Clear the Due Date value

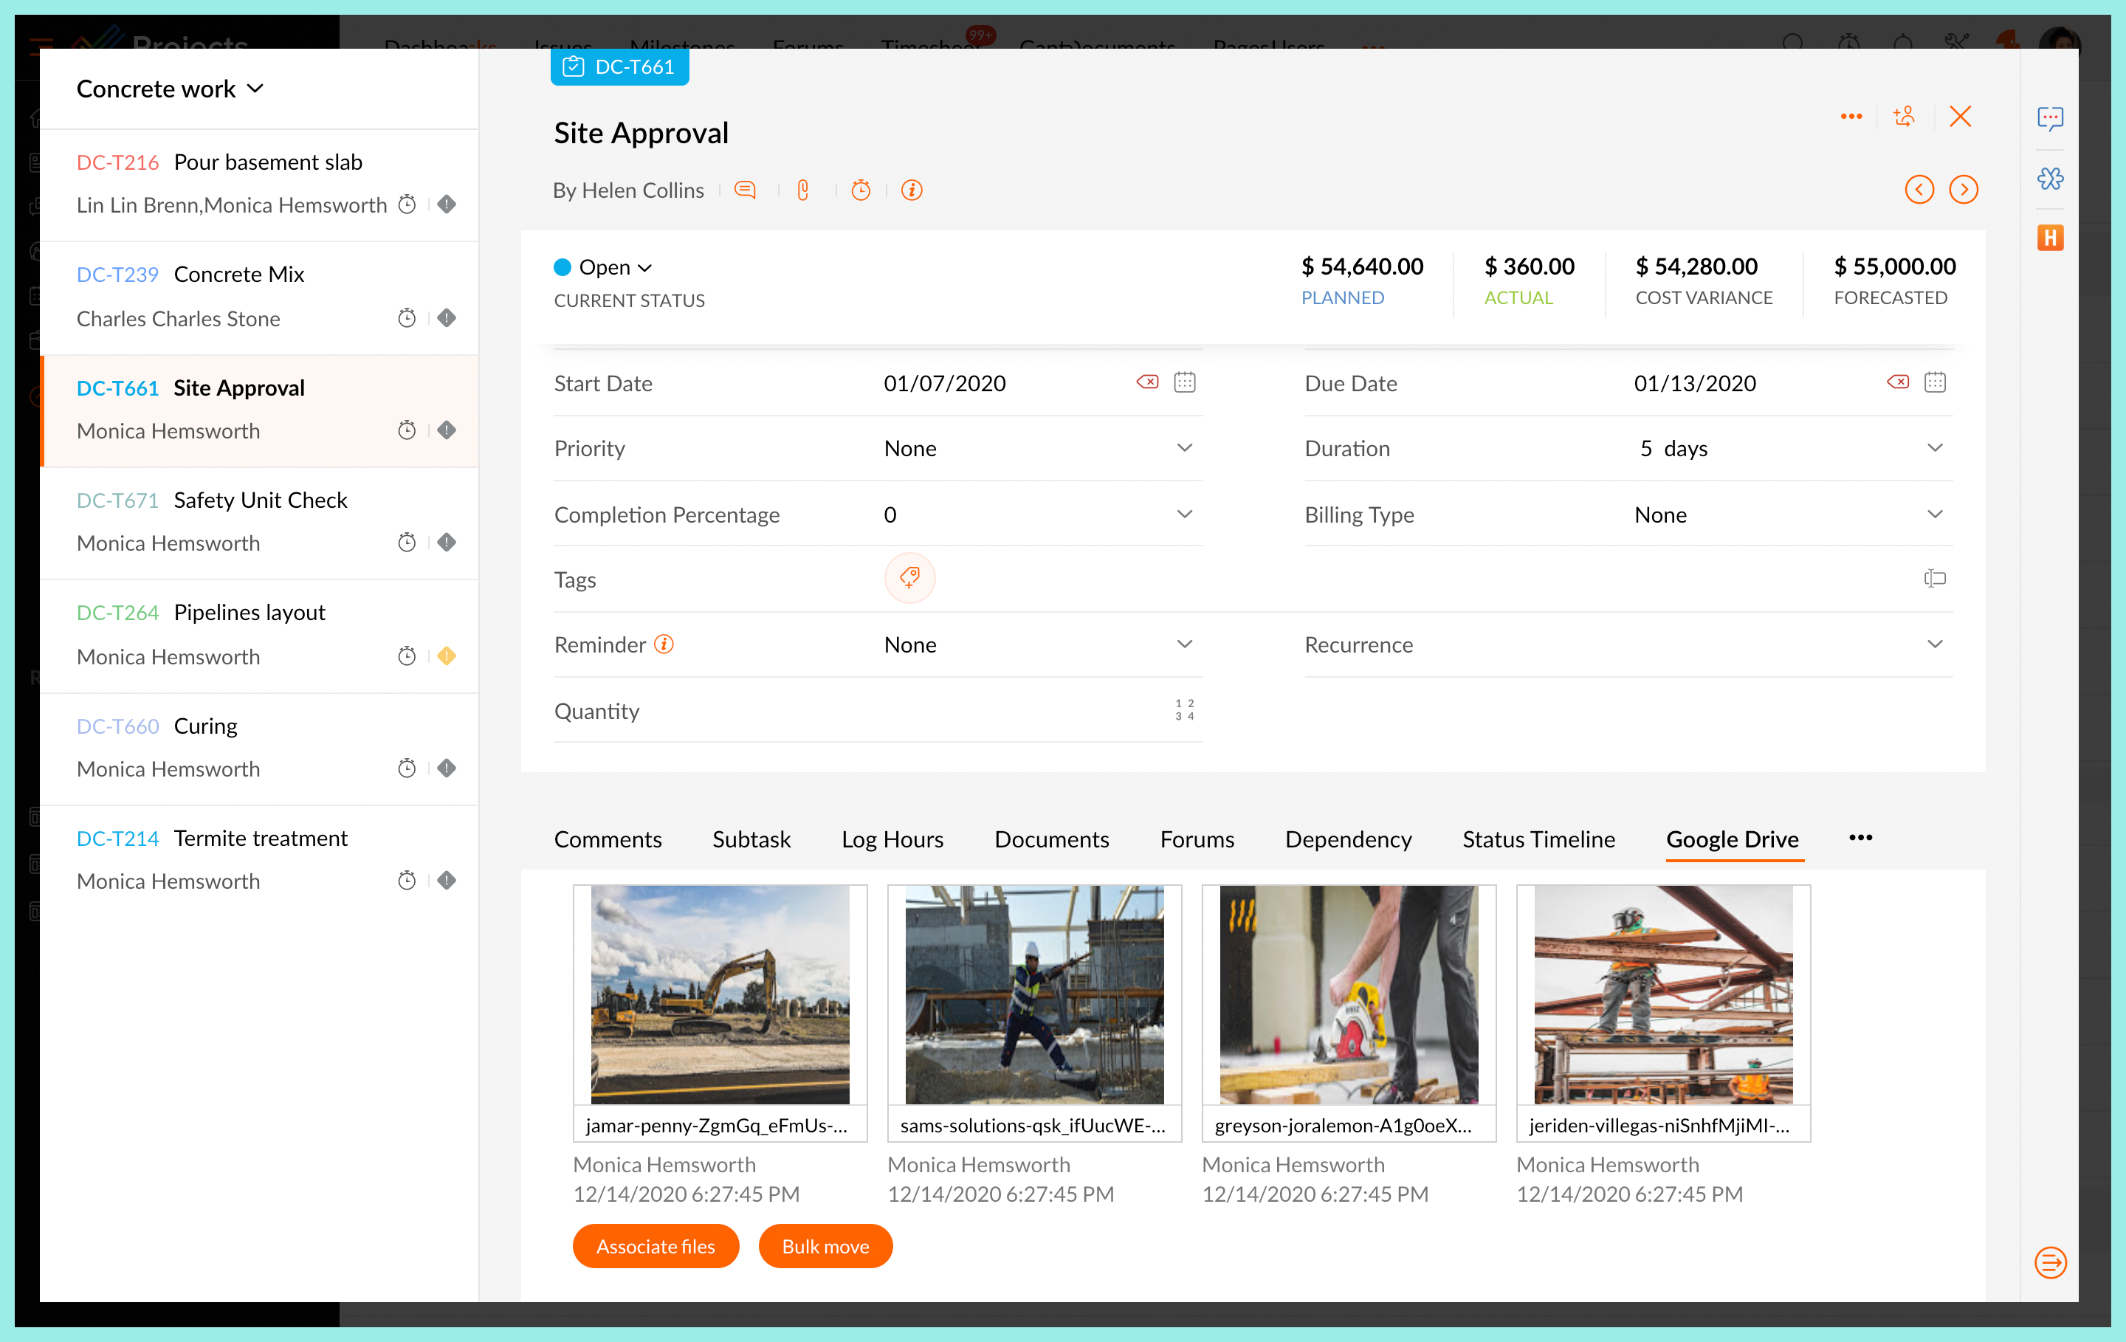[x=1897, y=382]
